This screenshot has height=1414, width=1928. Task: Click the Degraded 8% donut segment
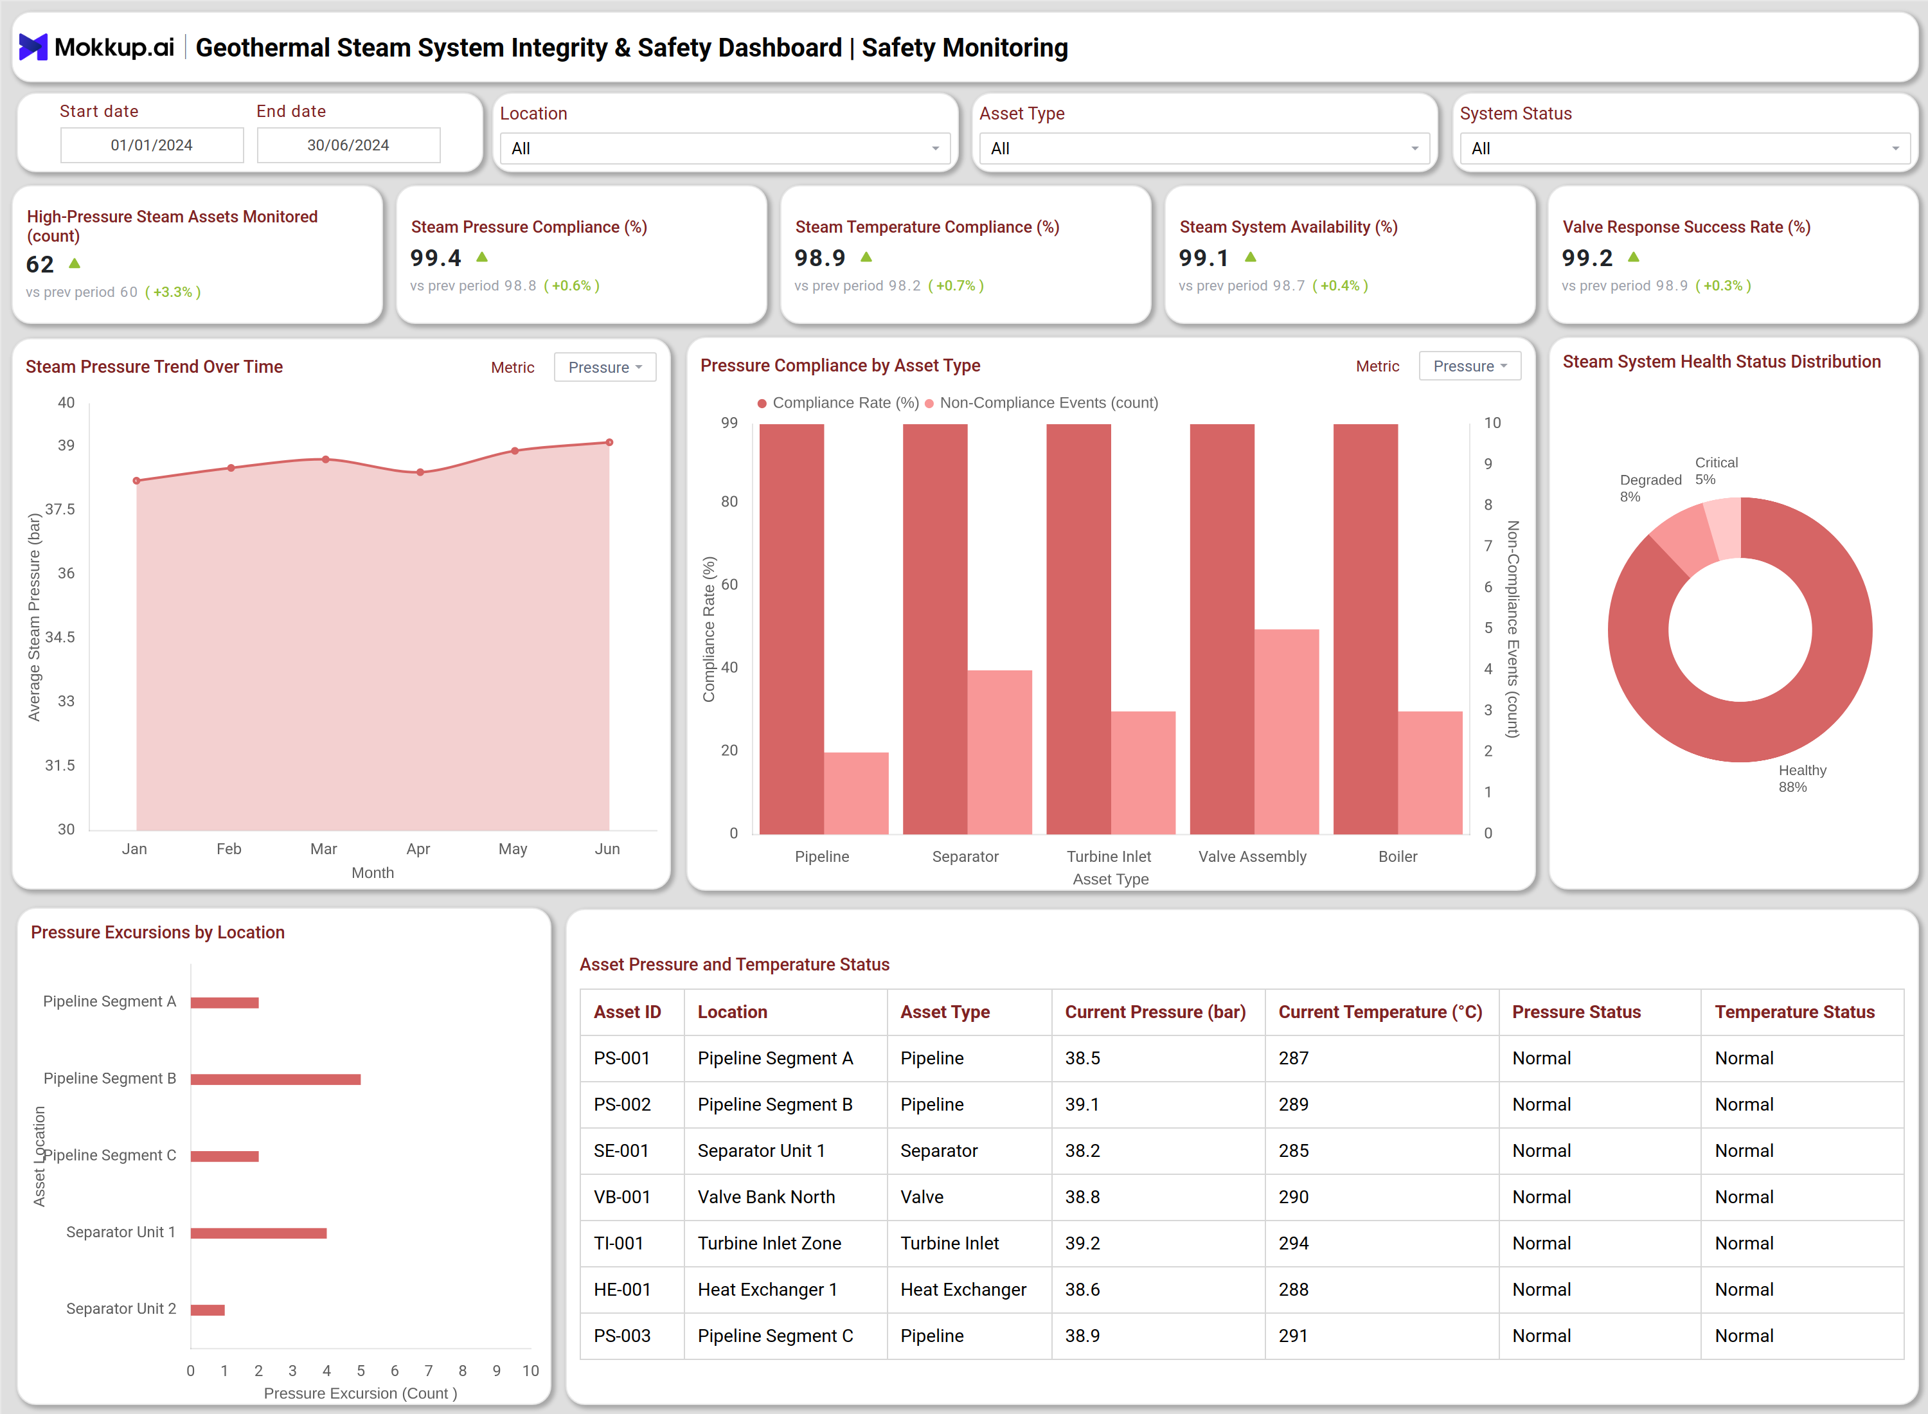pos(1686,539)
